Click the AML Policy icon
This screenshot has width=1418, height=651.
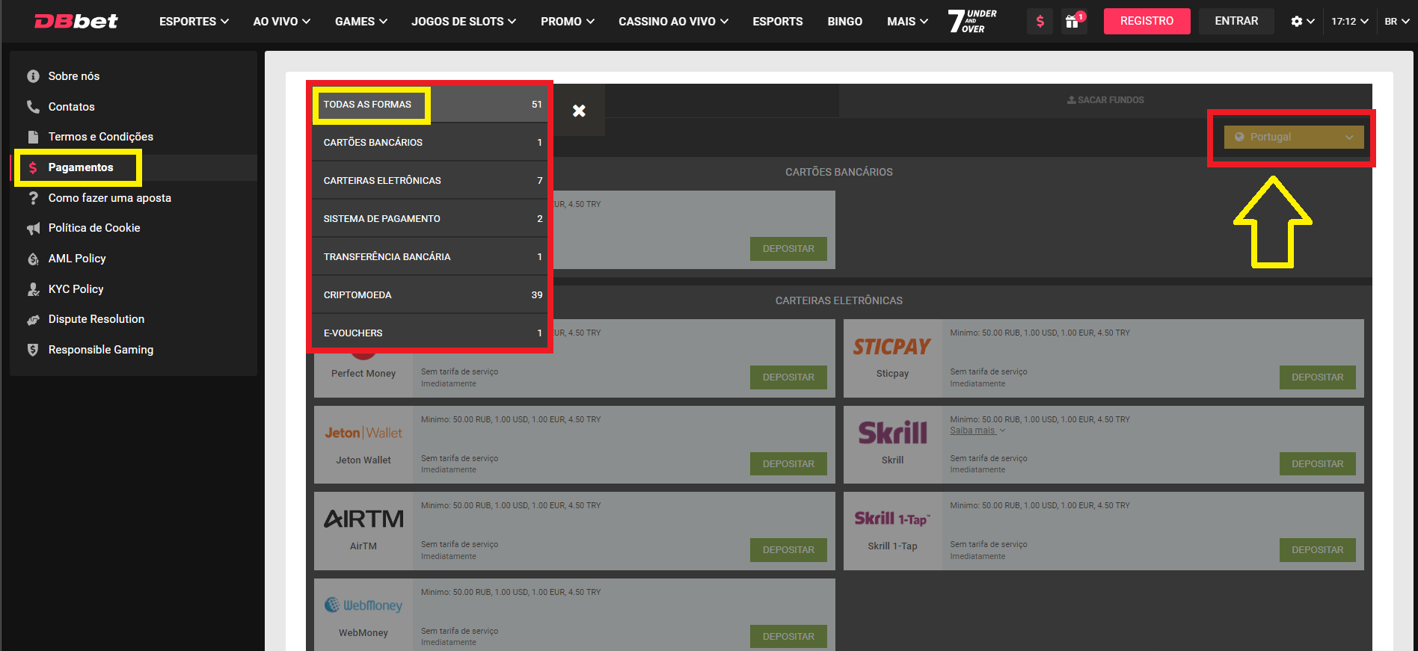(33, 259)
